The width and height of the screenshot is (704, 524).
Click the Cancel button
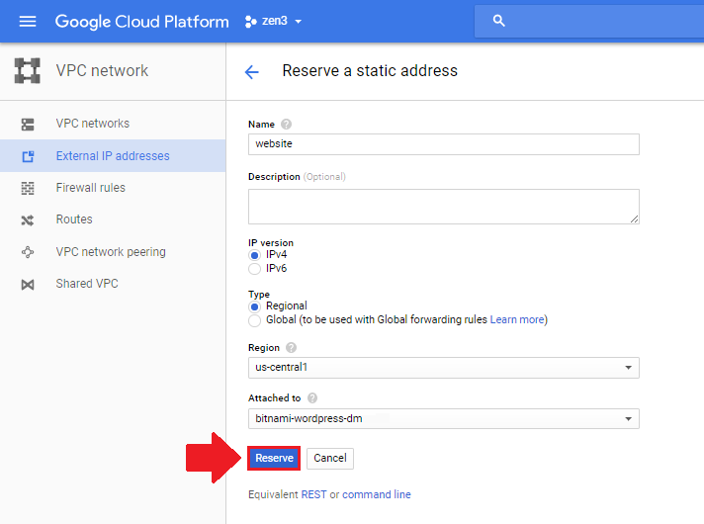click(330, 458)
